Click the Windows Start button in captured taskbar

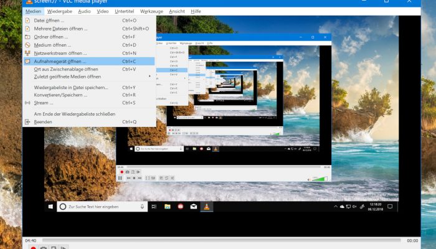tap(50, 207)
